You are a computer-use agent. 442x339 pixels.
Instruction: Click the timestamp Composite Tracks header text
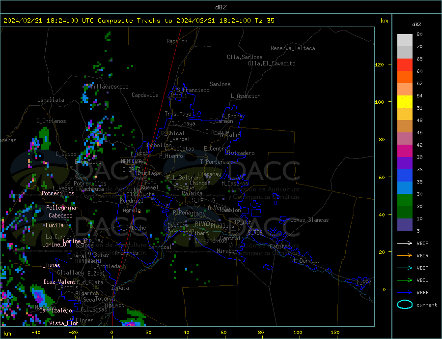coord(138,21)
